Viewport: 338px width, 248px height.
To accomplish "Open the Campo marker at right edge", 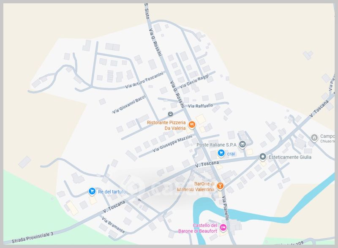I will pos(314,138).
